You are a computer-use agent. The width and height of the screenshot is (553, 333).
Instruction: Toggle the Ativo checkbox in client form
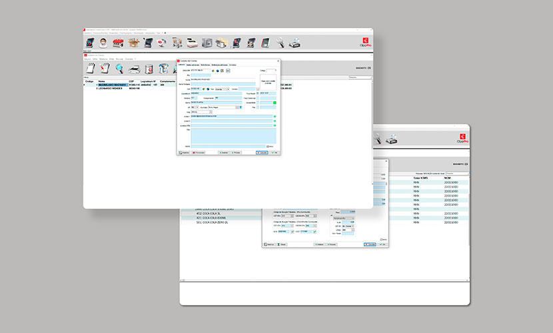point(267,147)
